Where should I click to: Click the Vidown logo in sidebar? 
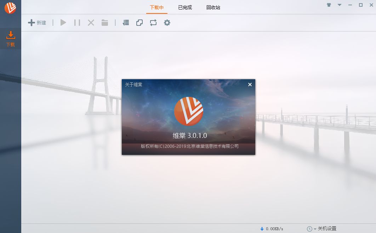[x=10, y=8]
